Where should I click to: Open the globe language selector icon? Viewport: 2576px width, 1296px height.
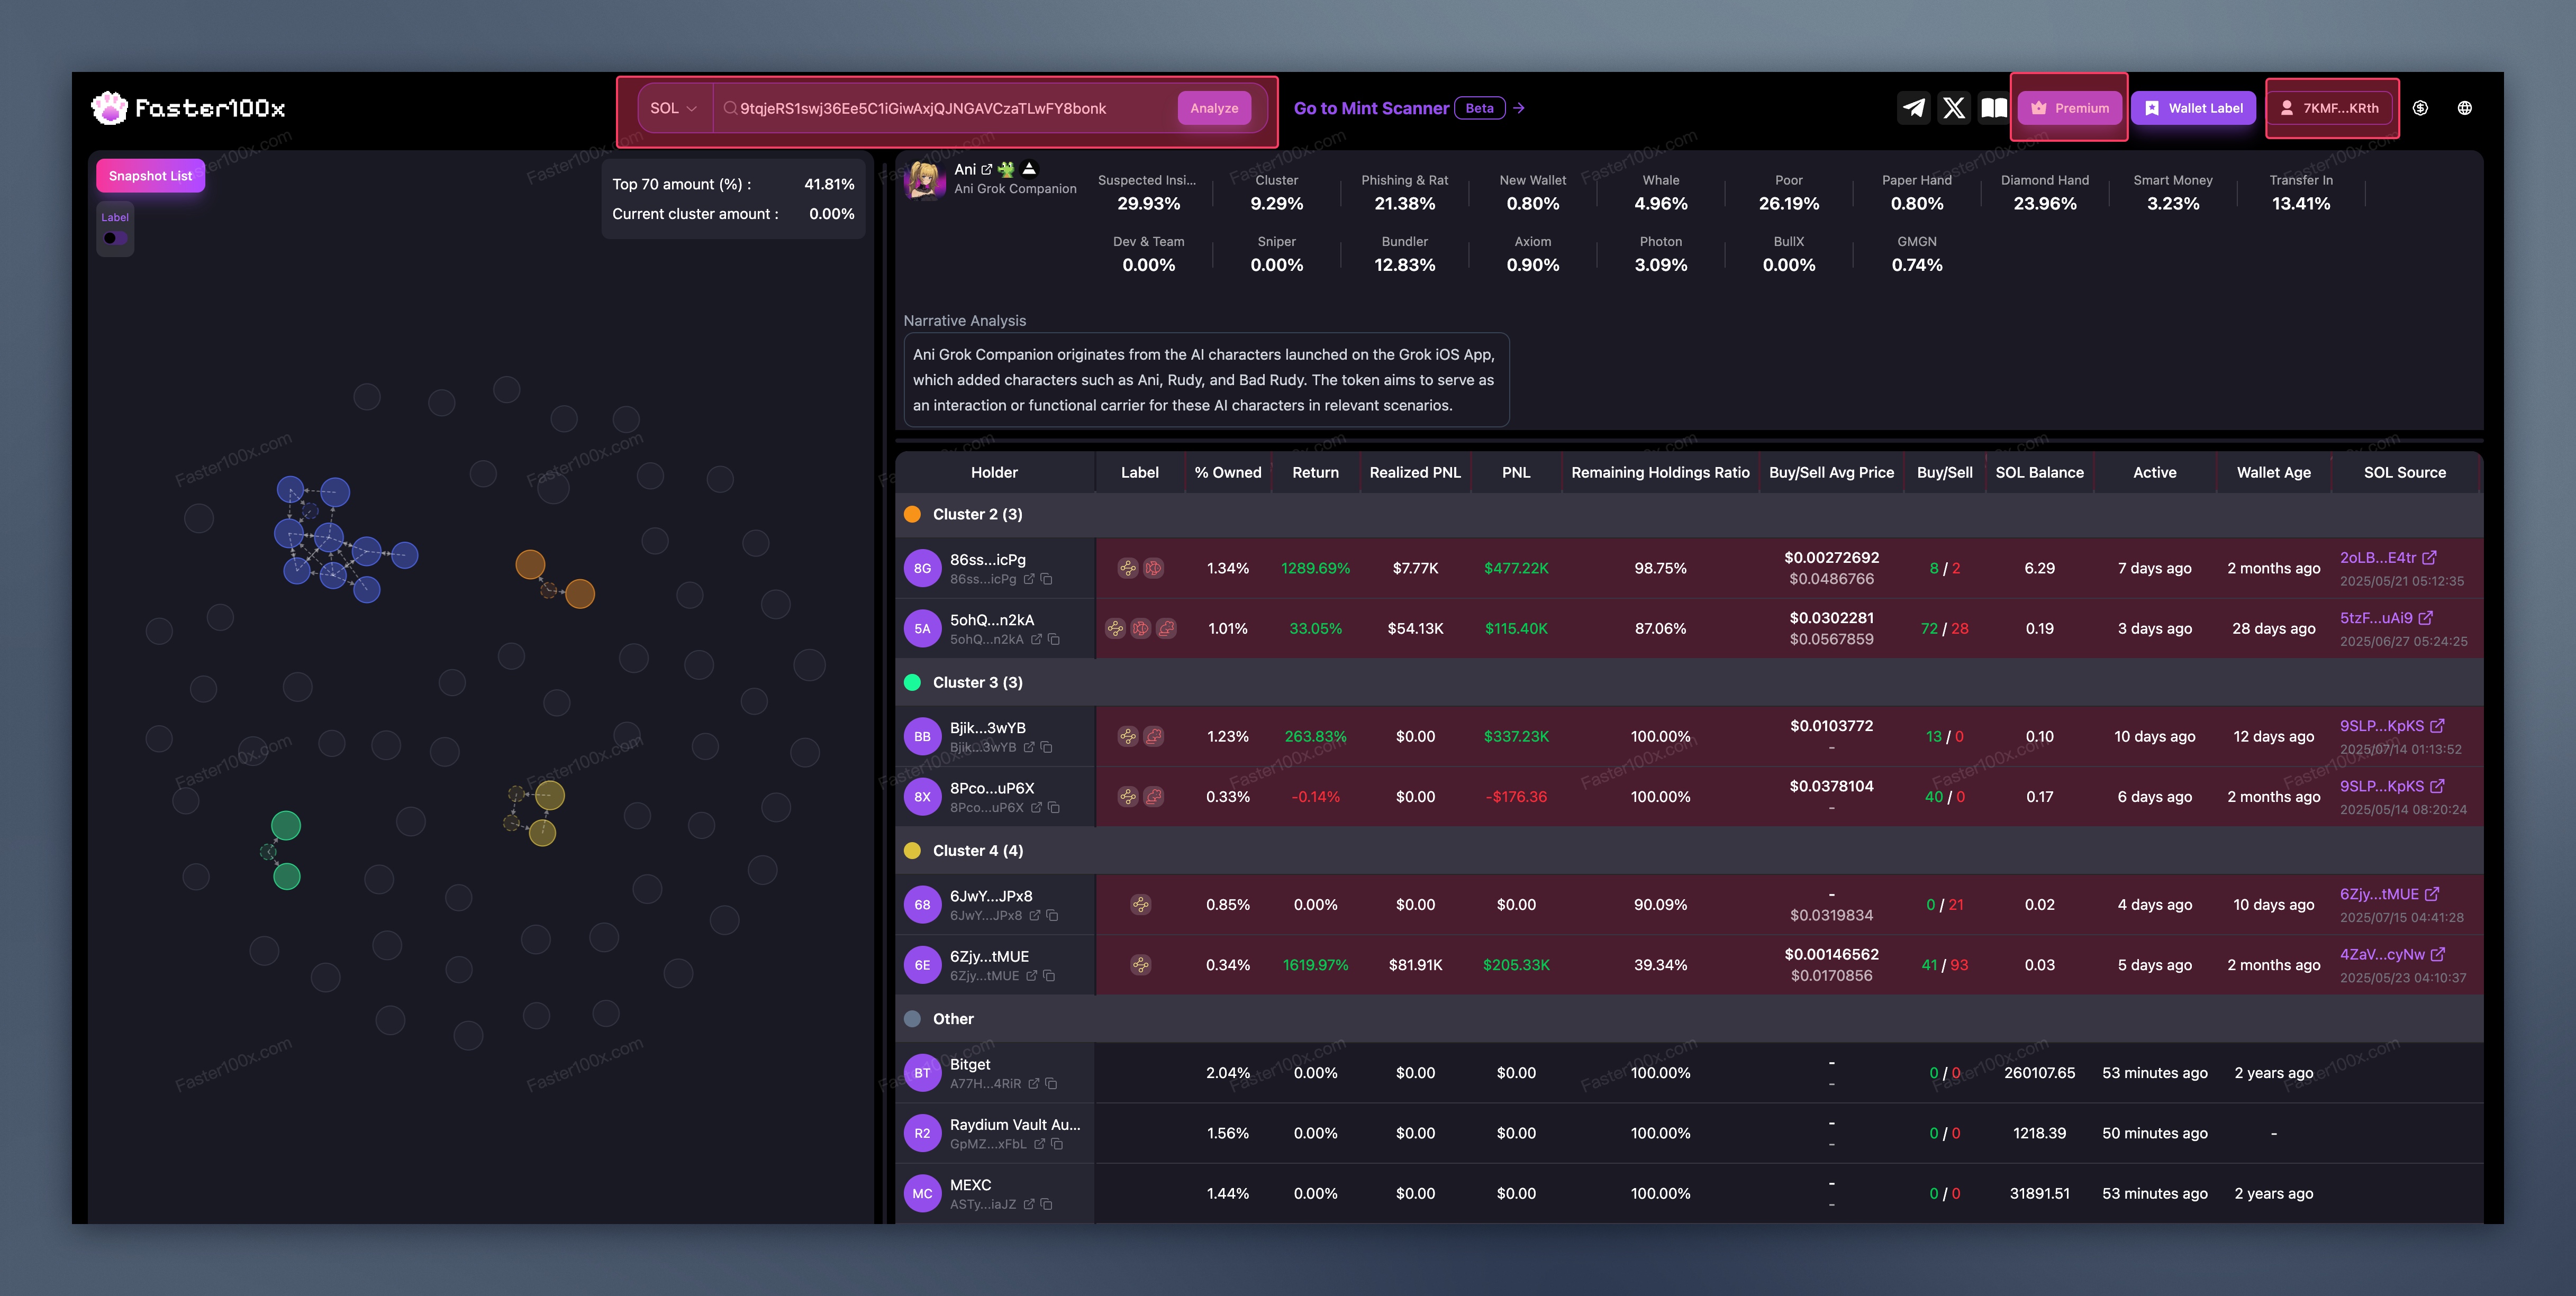pyautogui.click(x=2465, y=108)
